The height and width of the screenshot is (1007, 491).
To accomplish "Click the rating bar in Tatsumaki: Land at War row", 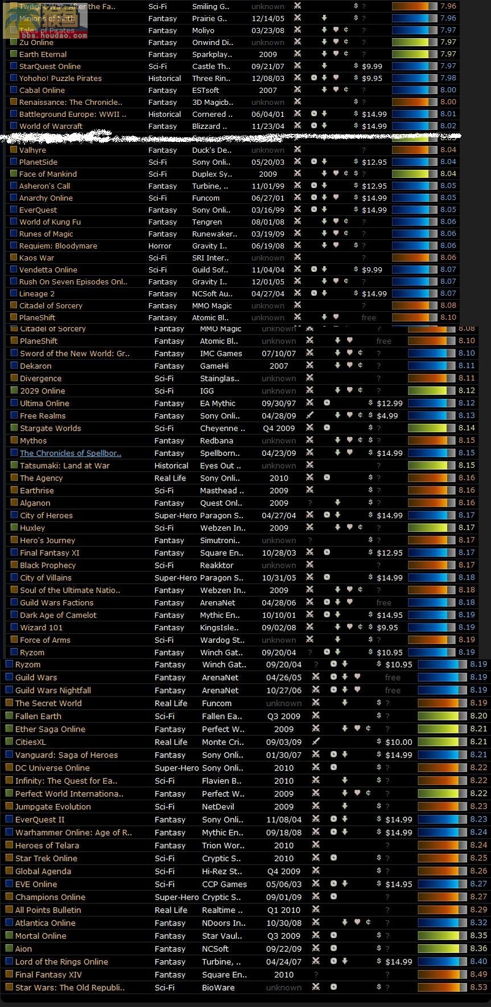I will pyautogui.click(x=432, y=465).
